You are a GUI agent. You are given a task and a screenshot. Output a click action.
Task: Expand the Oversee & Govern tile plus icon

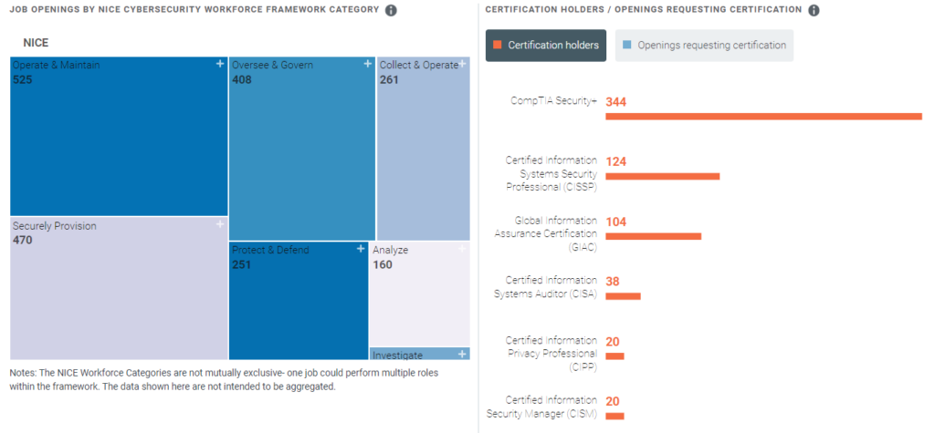pyautogui.click(x=368, y=65)
